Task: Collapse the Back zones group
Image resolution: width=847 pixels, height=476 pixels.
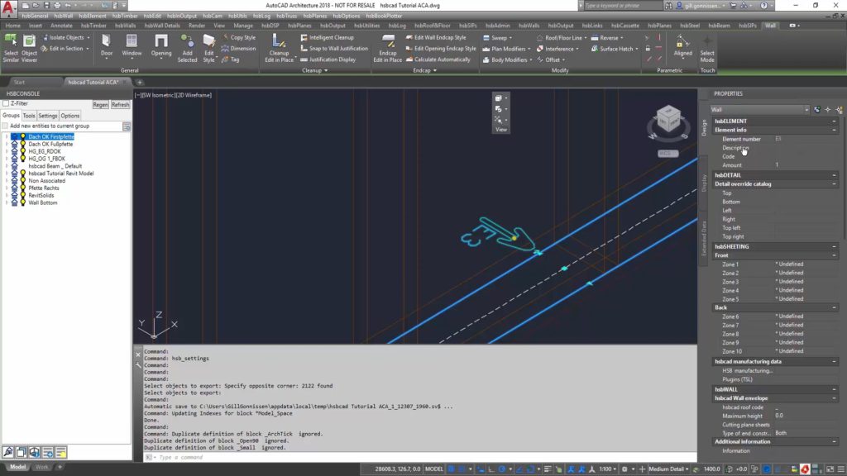Action: tap(834, 307)
